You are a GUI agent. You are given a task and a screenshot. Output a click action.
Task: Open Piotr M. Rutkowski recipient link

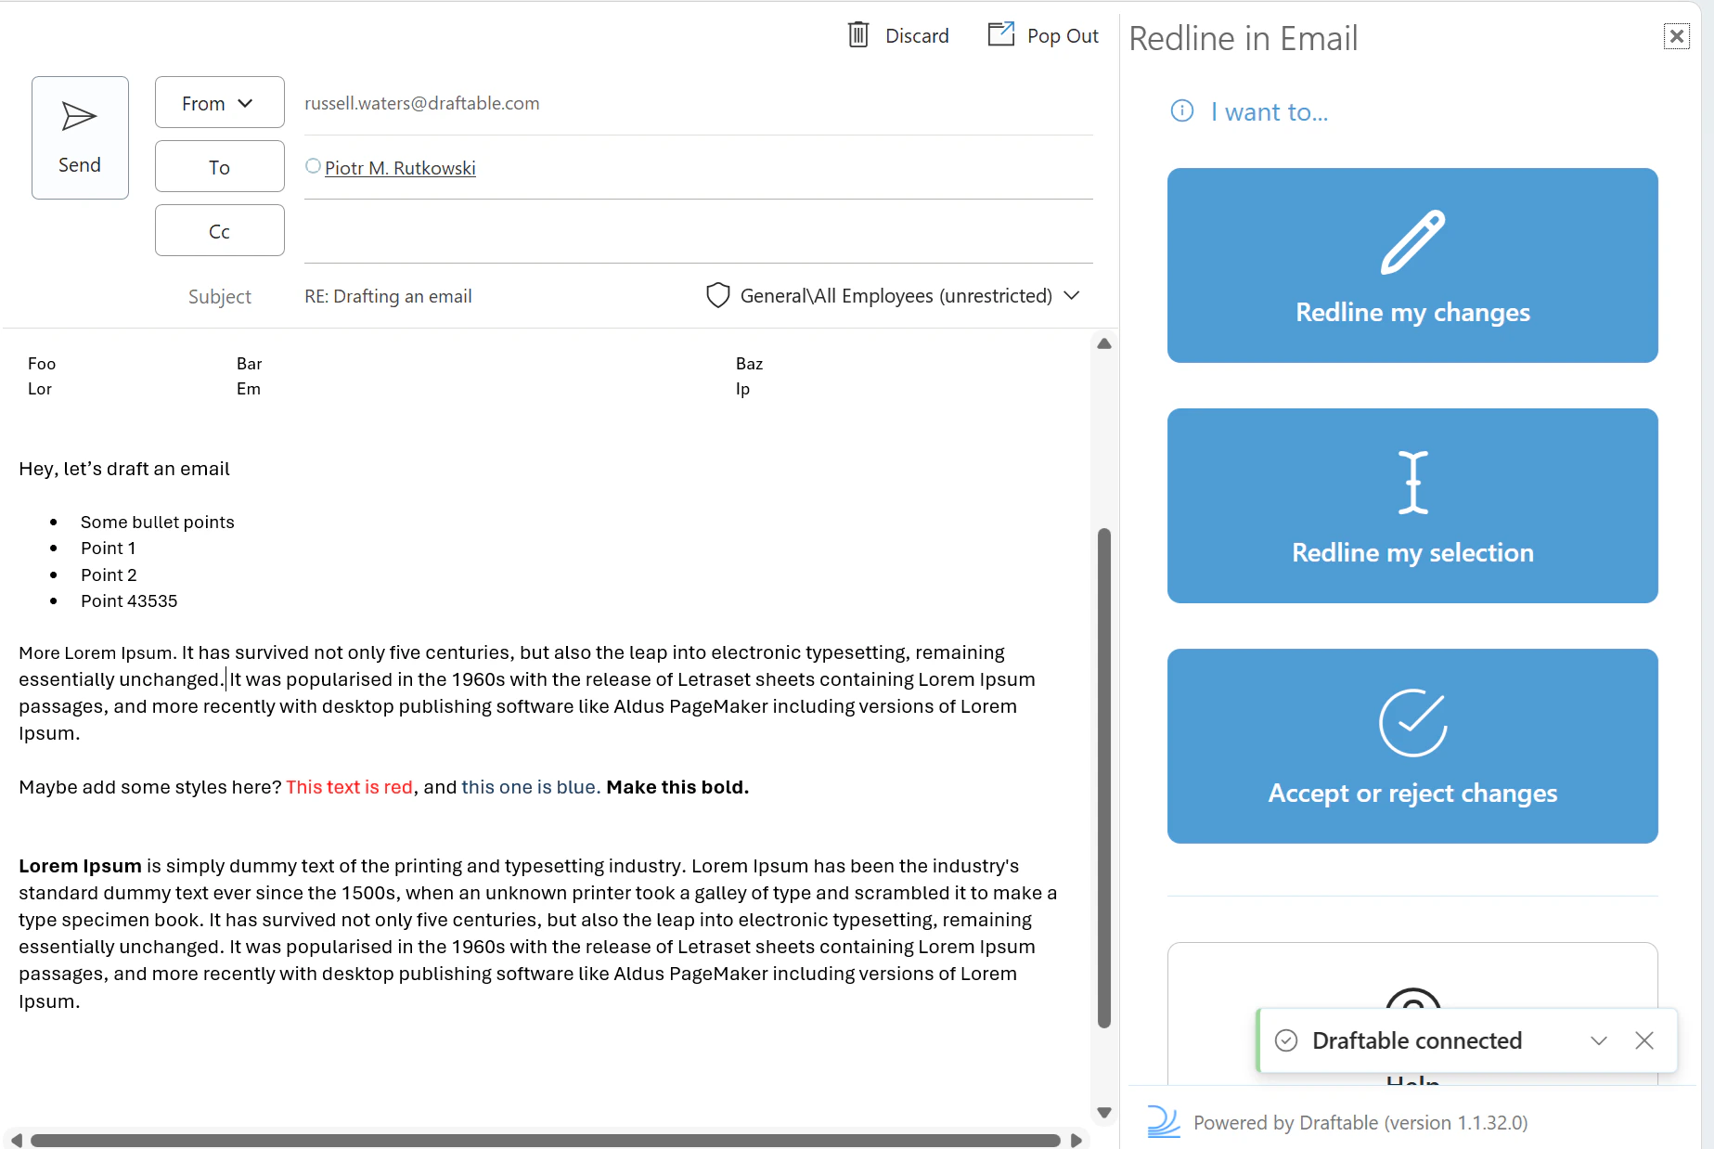400,168
